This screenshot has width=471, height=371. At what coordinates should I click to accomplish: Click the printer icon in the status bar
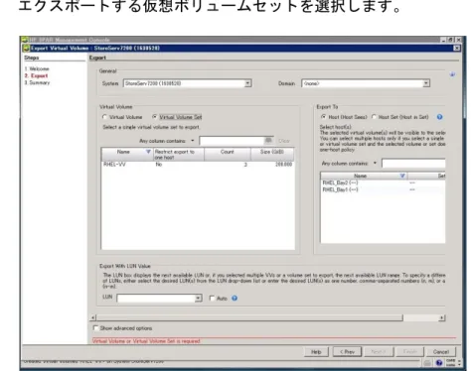(427, 363)
